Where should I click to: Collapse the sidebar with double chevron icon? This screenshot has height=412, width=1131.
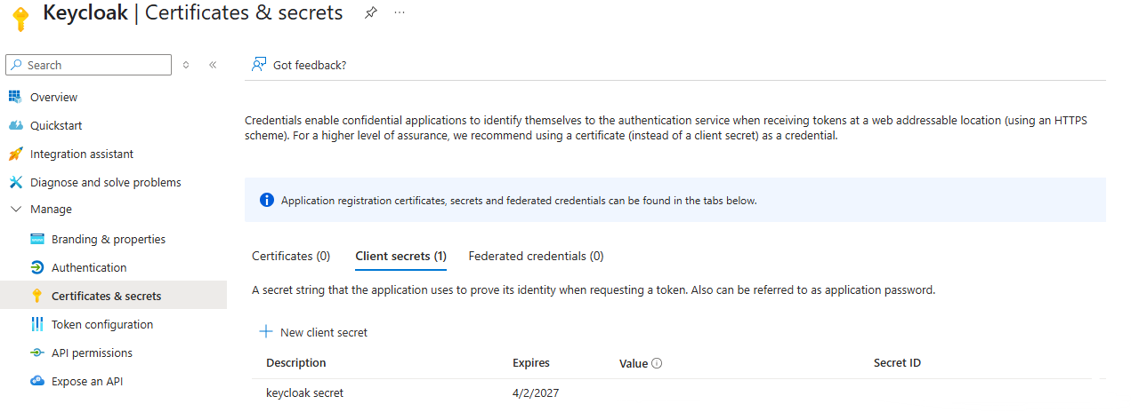pyautogui.click(x=213, y=65)
